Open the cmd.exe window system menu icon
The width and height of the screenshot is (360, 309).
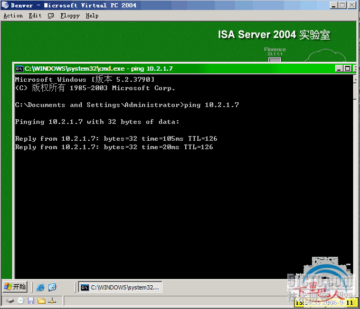[x=19, y=69]
